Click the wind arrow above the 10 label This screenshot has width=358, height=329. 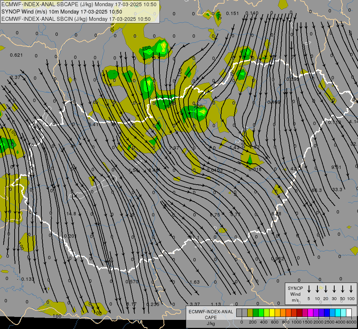[317, 289]
